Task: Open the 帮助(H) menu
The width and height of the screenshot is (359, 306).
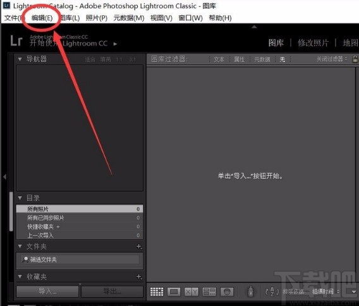Action: (220, 18)
